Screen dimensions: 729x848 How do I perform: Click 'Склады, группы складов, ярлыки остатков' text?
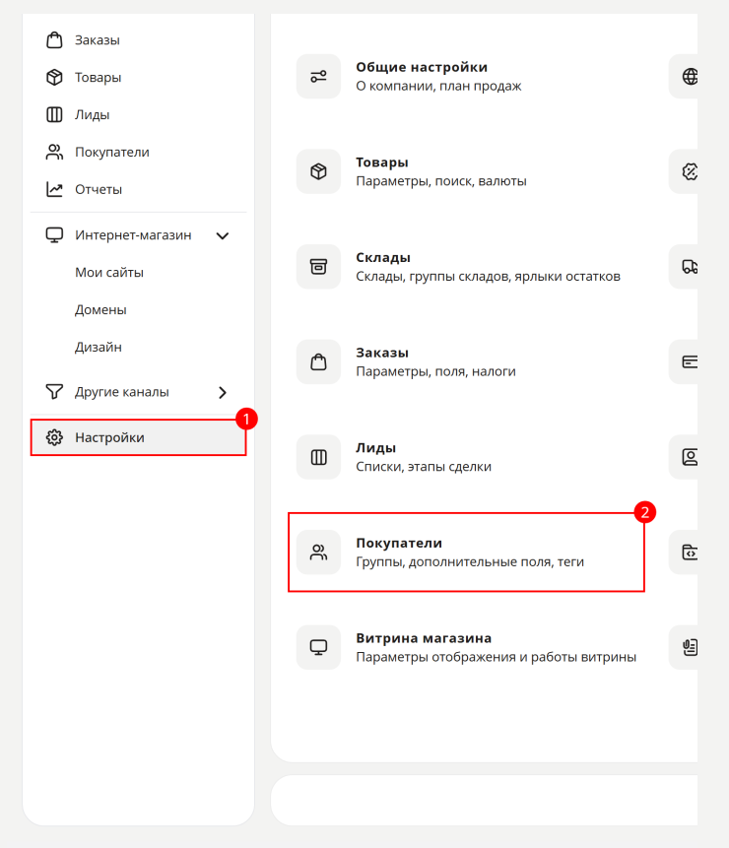488,277
